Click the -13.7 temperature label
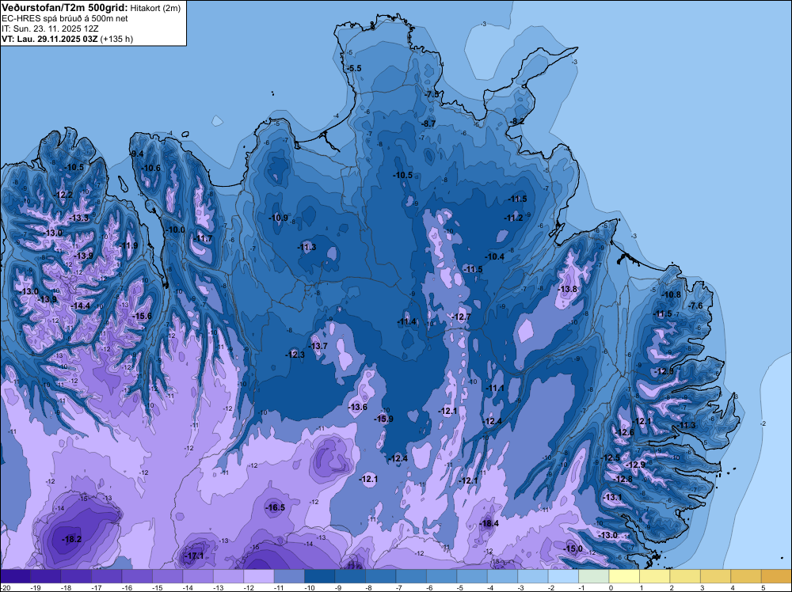The height and width of the screenshot is (592, 792). [318, 346]
